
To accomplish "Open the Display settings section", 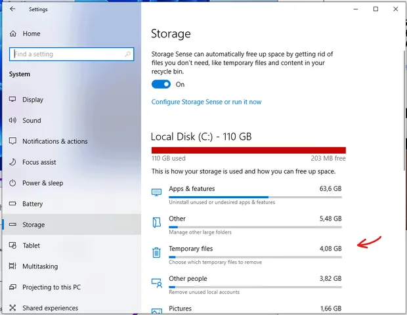I will [x=33, y=100].
